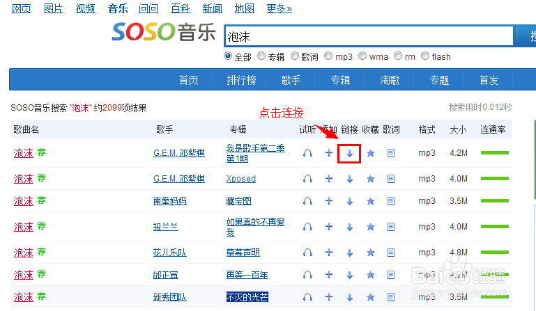Viewport: 536px width, 311px height.
Task: Open album link 藏宝图
Action: (239, 201)
